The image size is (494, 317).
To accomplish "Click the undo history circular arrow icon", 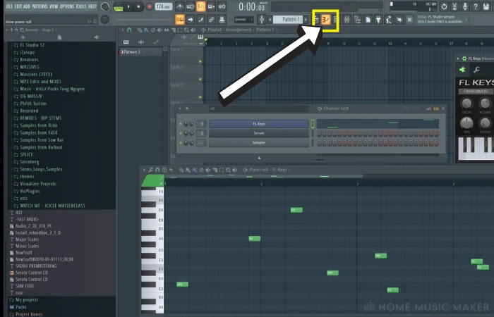I will [x=444, y=6].
